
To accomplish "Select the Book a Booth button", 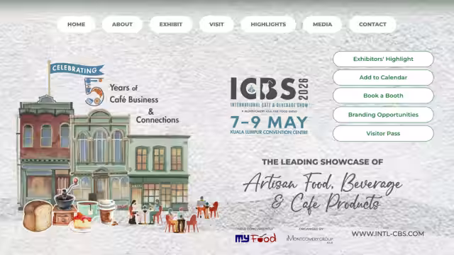I will (383, 96).
